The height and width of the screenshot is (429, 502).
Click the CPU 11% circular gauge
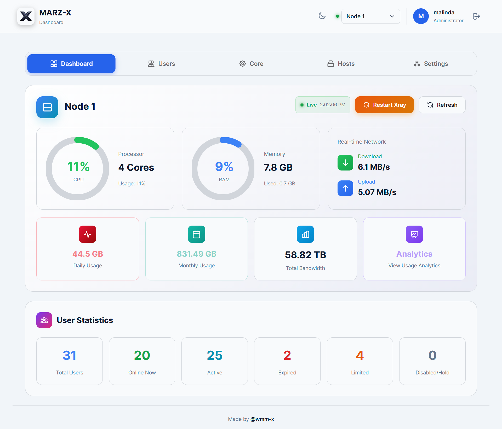pyautogui.click(x=78, y=169)
